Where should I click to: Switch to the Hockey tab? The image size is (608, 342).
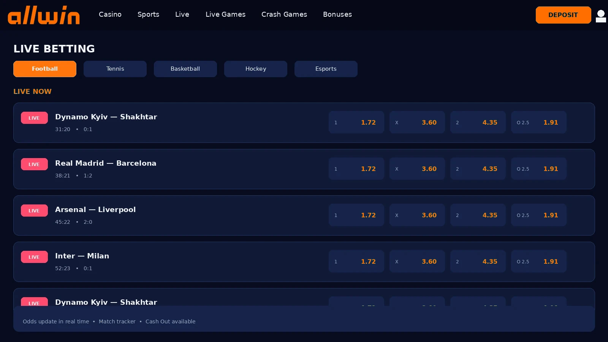click(x=256, y=69)
